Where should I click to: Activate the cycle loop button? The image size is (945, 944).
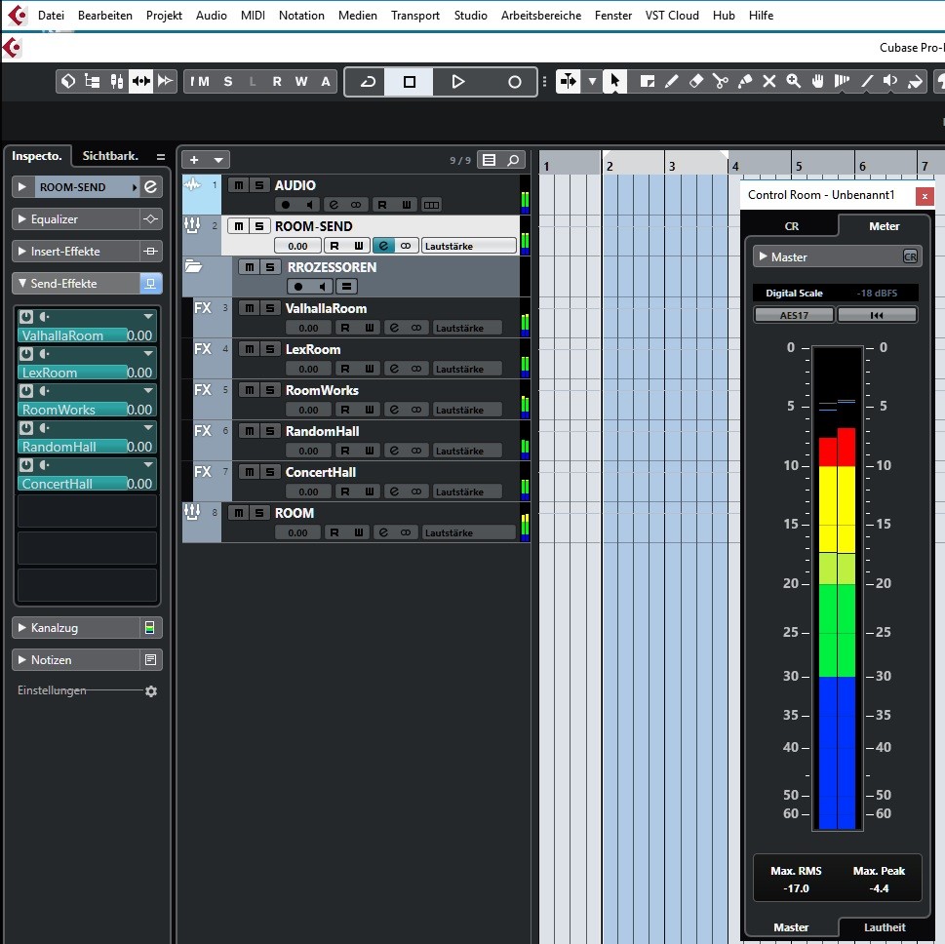point(367,82)
